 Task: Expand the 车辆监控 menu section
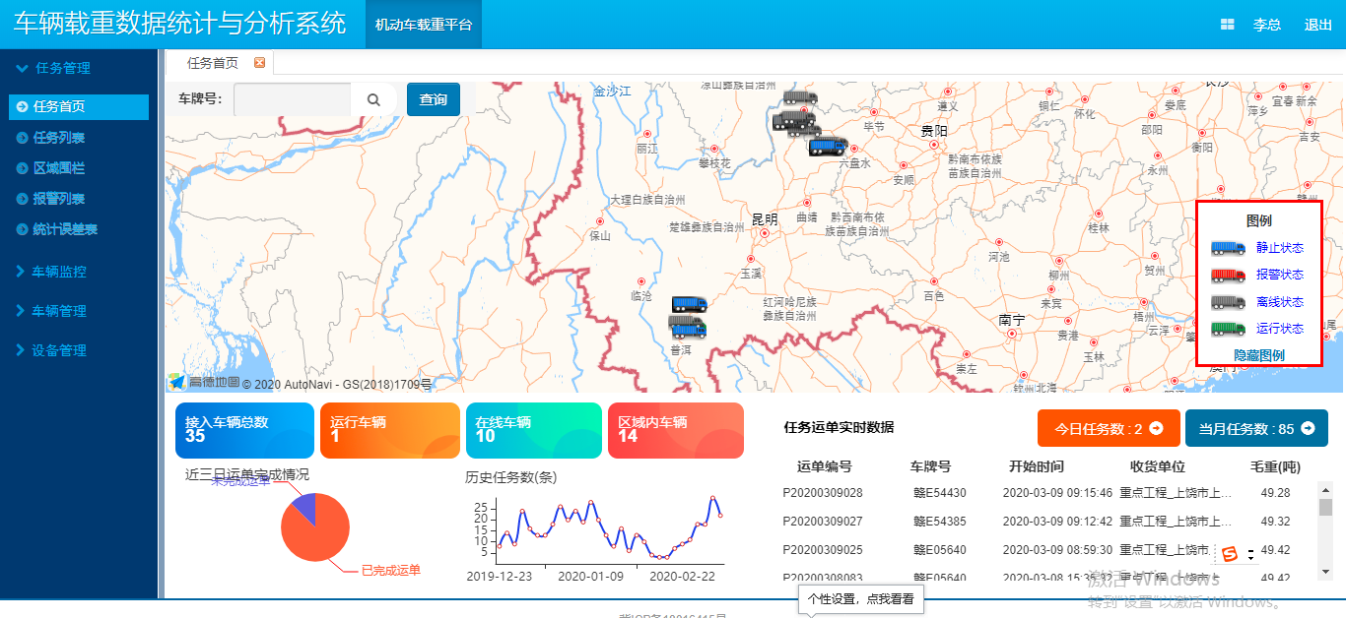pos(58,272)
